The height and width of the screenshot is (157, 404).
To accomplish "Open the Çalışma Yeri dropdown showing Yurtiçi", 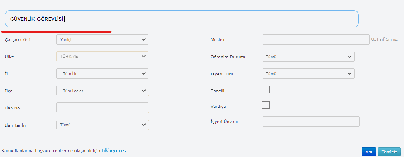I will coord(102,39).
